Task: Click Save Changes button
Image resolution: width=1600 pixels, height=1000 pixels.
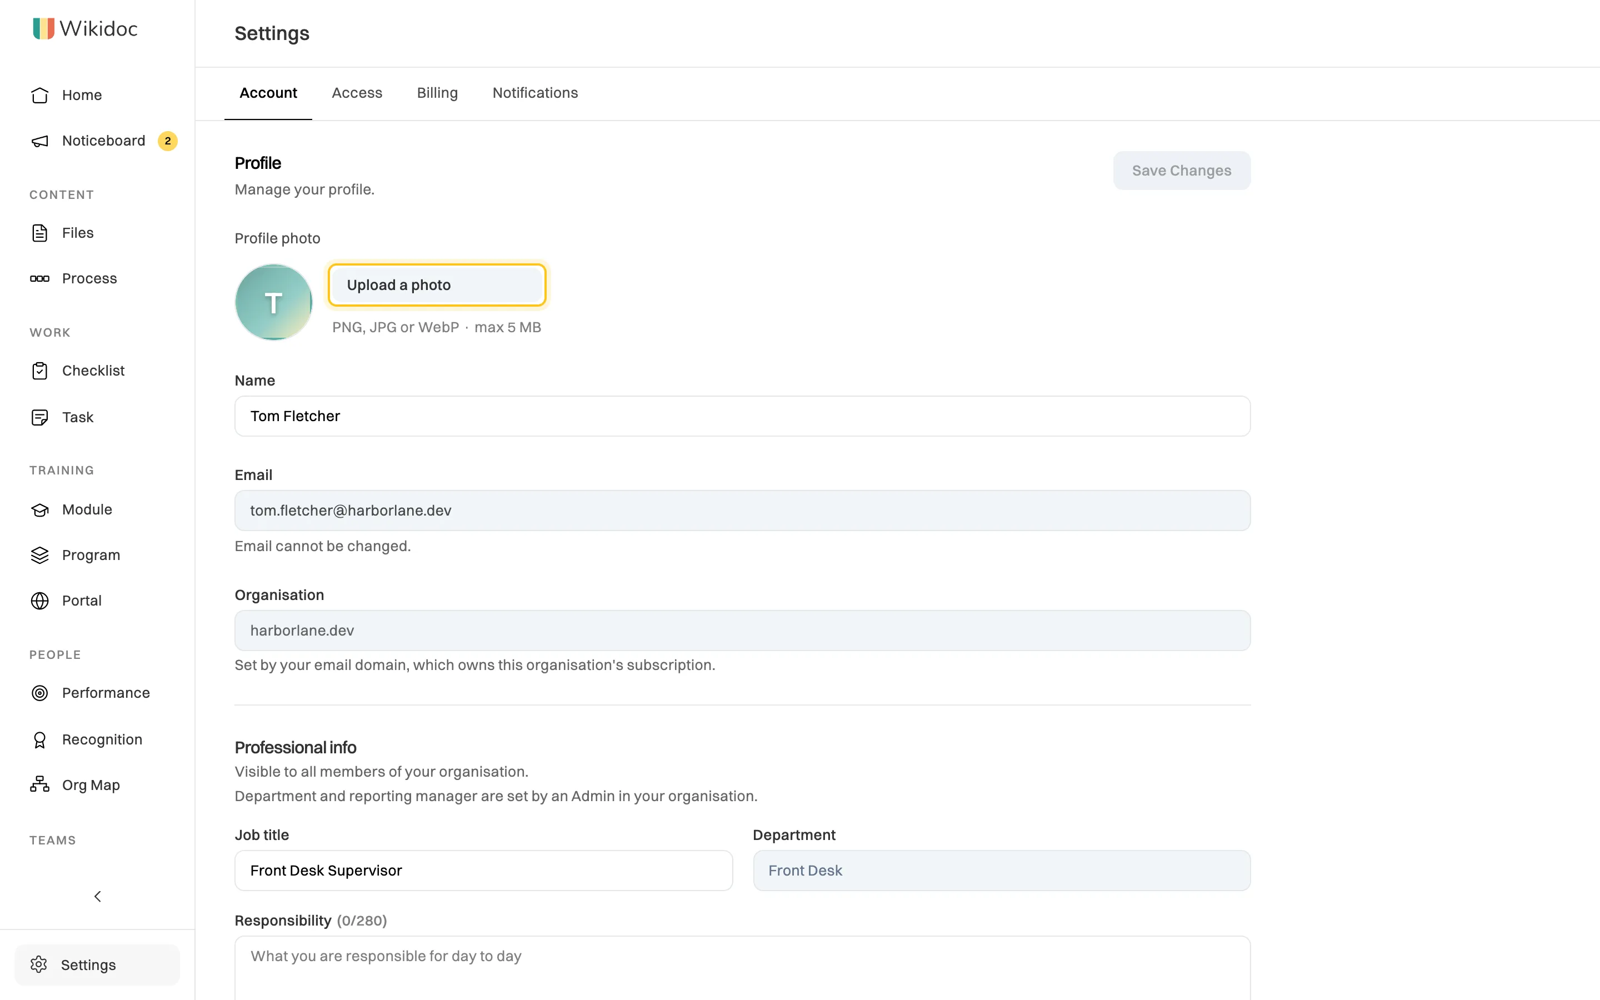Action: coord(1182,171)
